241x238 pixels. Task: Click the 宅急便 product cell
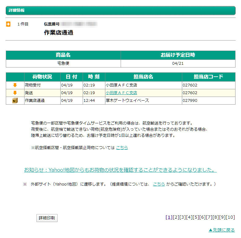coord(63,63)
